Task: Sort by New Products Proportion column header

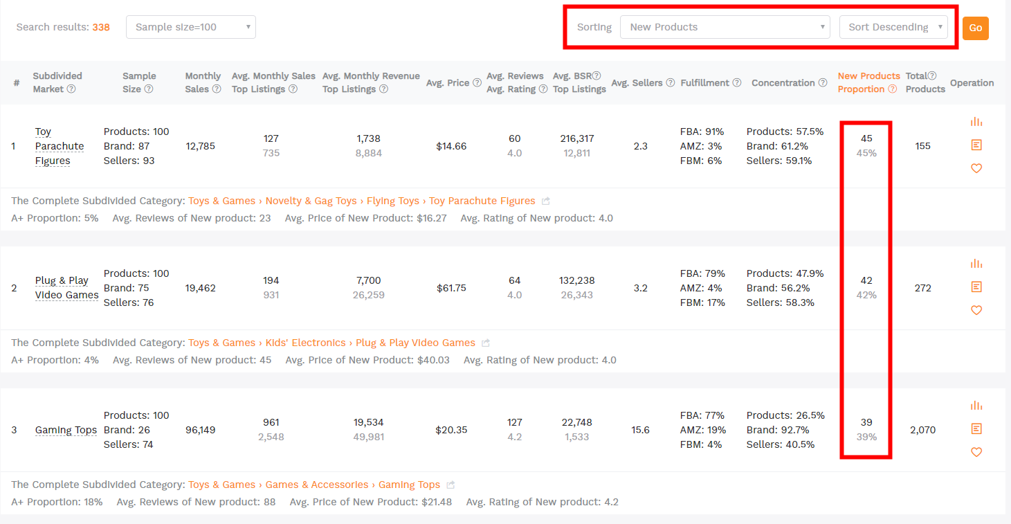Action: point(868,82)
